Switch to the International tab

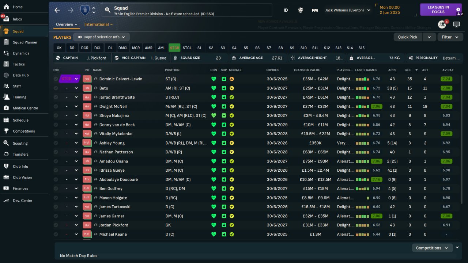pos(98,24)
